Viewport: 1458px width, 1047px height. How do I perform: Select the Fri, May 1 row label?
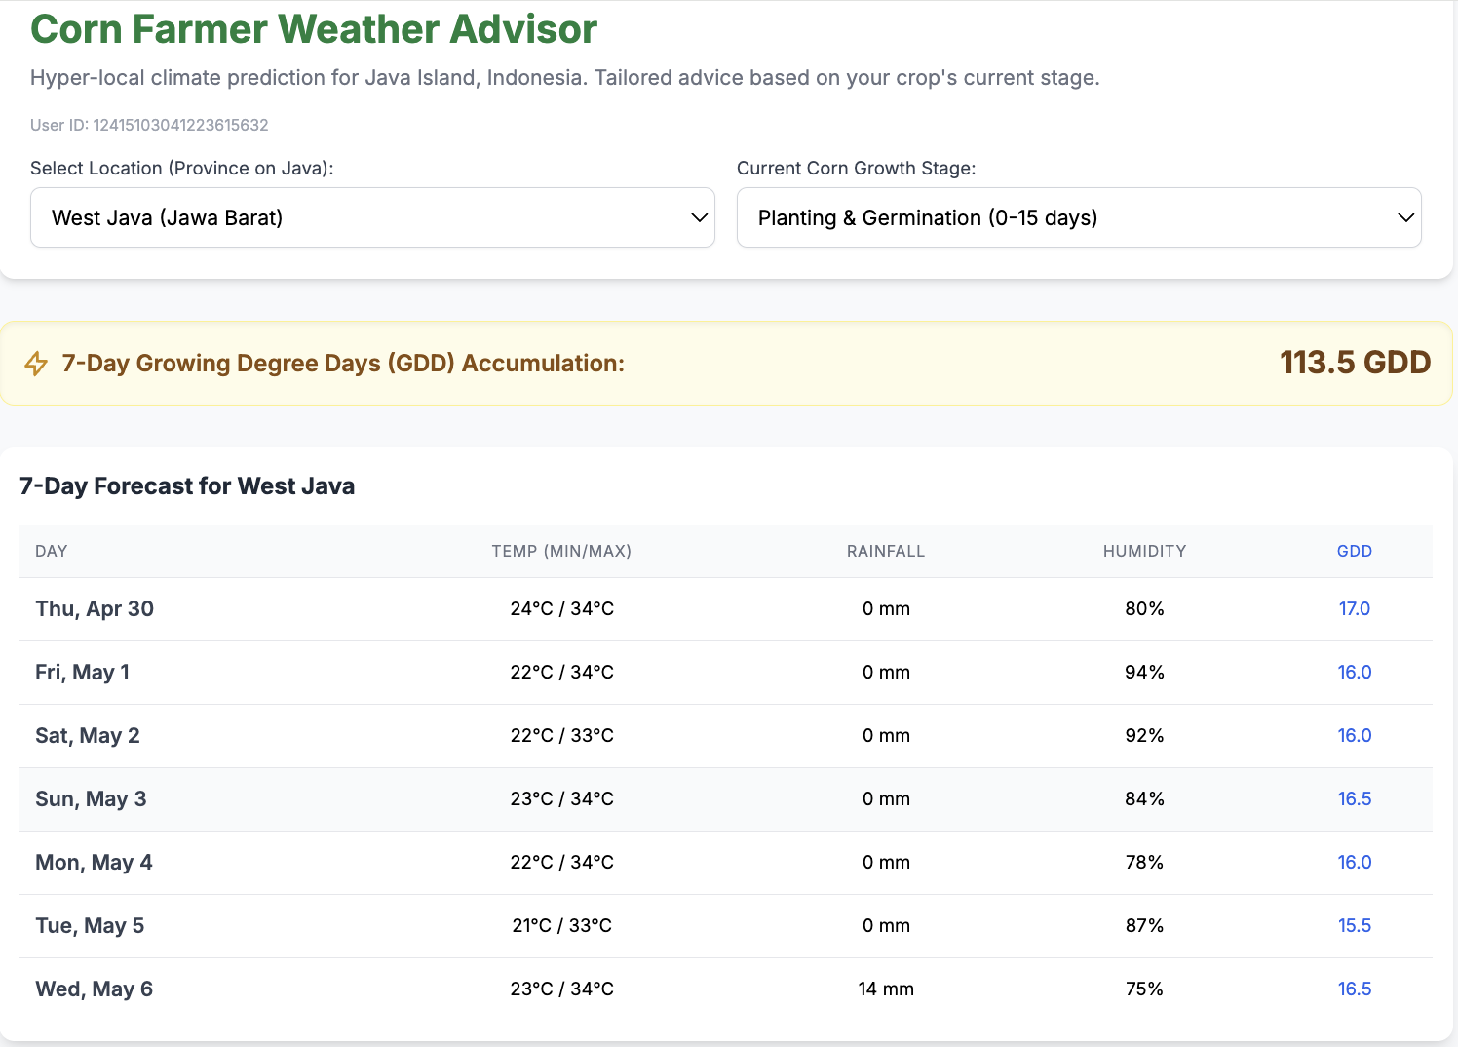pyautogui.click(x=83, y=673)
